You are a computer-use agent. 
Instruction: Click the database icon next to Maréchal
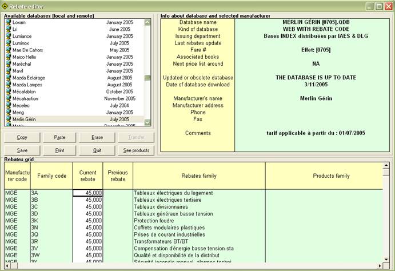[x=9, y=63]
